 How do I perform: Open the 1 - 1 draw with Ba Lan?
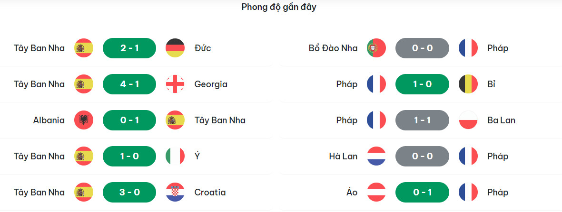(422, 120)
